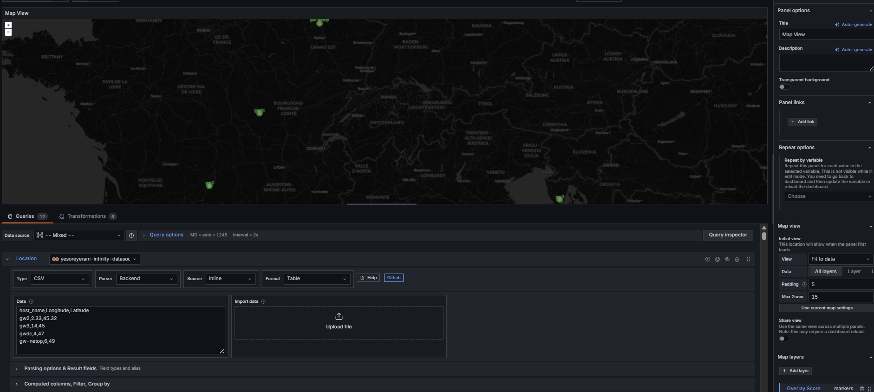Click the Infinity datasource logo icon
This screenshot has height=392, width=874.
pyautogui.click(x=55, y=259)
